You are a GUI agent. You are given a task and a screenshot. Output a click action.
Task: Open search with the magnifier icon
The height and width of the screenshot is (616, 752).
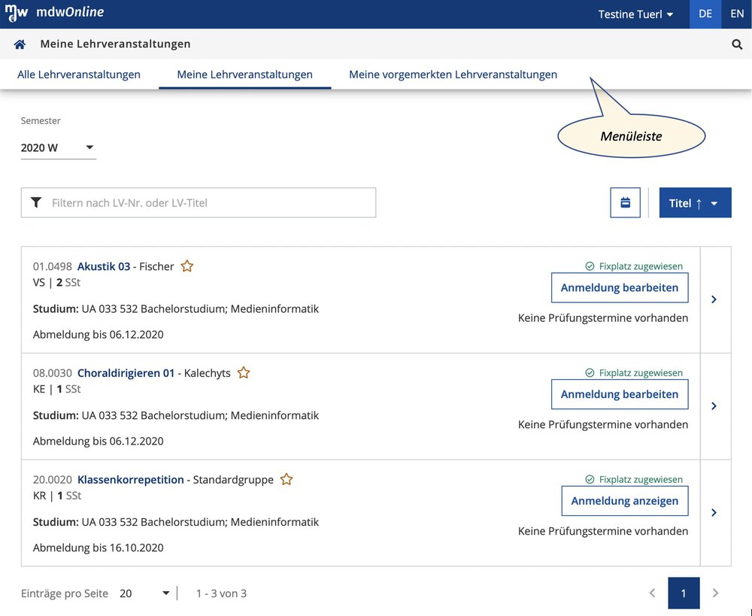tap(737, 44)
